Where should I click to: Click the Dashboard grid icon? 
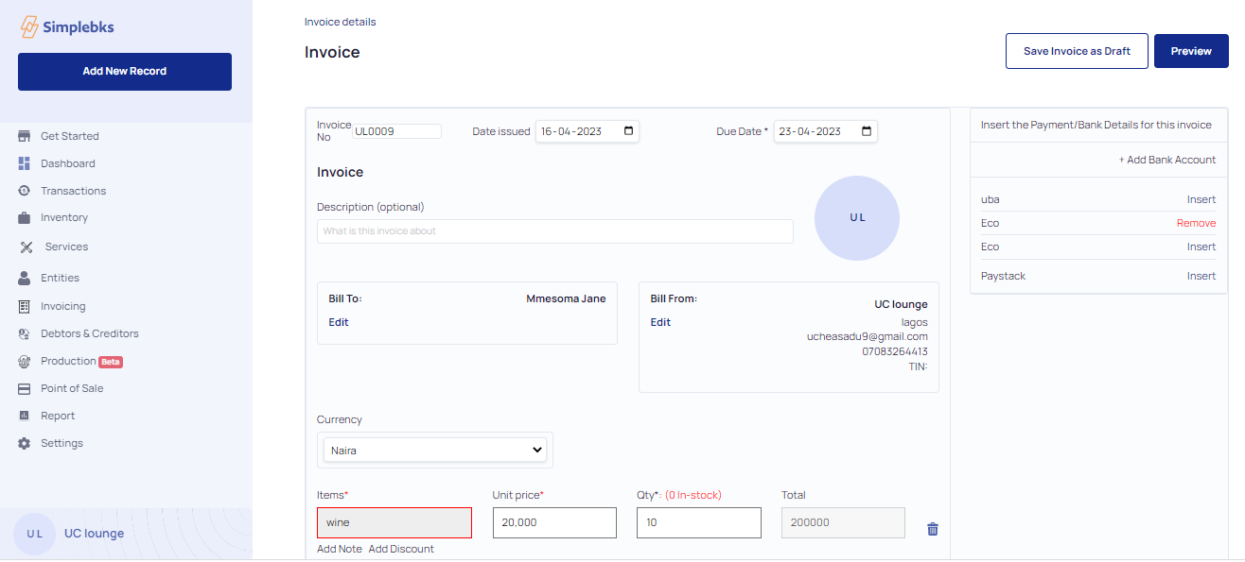coord(25,163)
